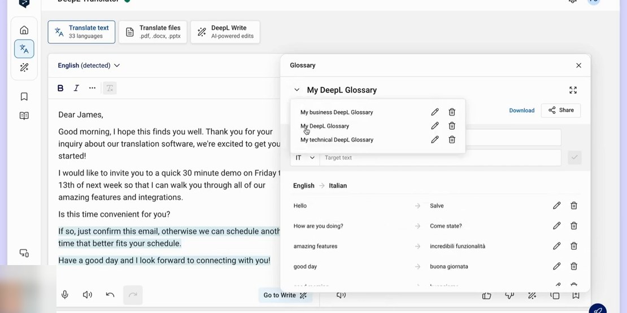Screen dimensions: 627x313
Task: Toggle bold formatting
Action: coord(60,88)
